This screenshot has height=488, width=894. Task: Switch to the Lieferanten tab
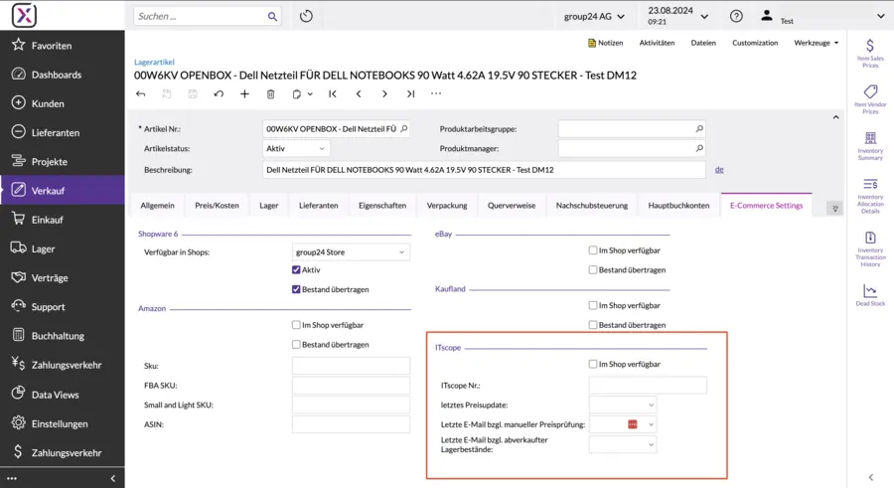(318, 206)
